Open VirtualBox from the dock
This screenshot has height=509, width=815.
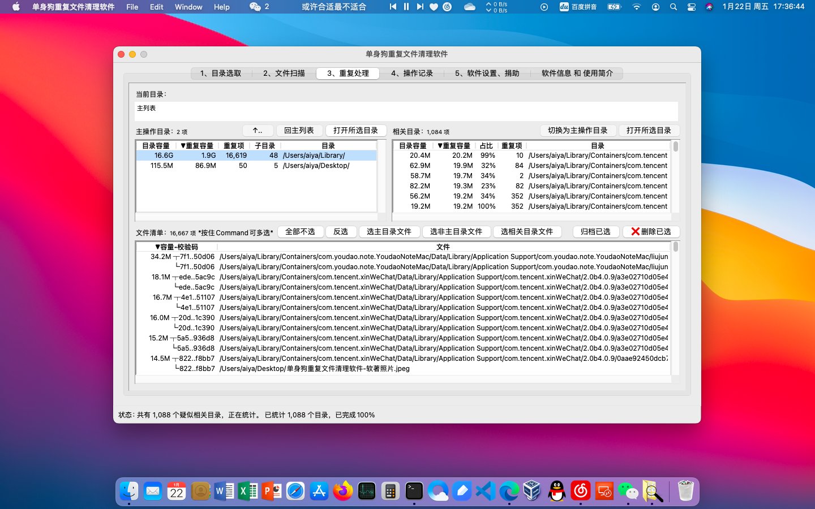(532, 491)
